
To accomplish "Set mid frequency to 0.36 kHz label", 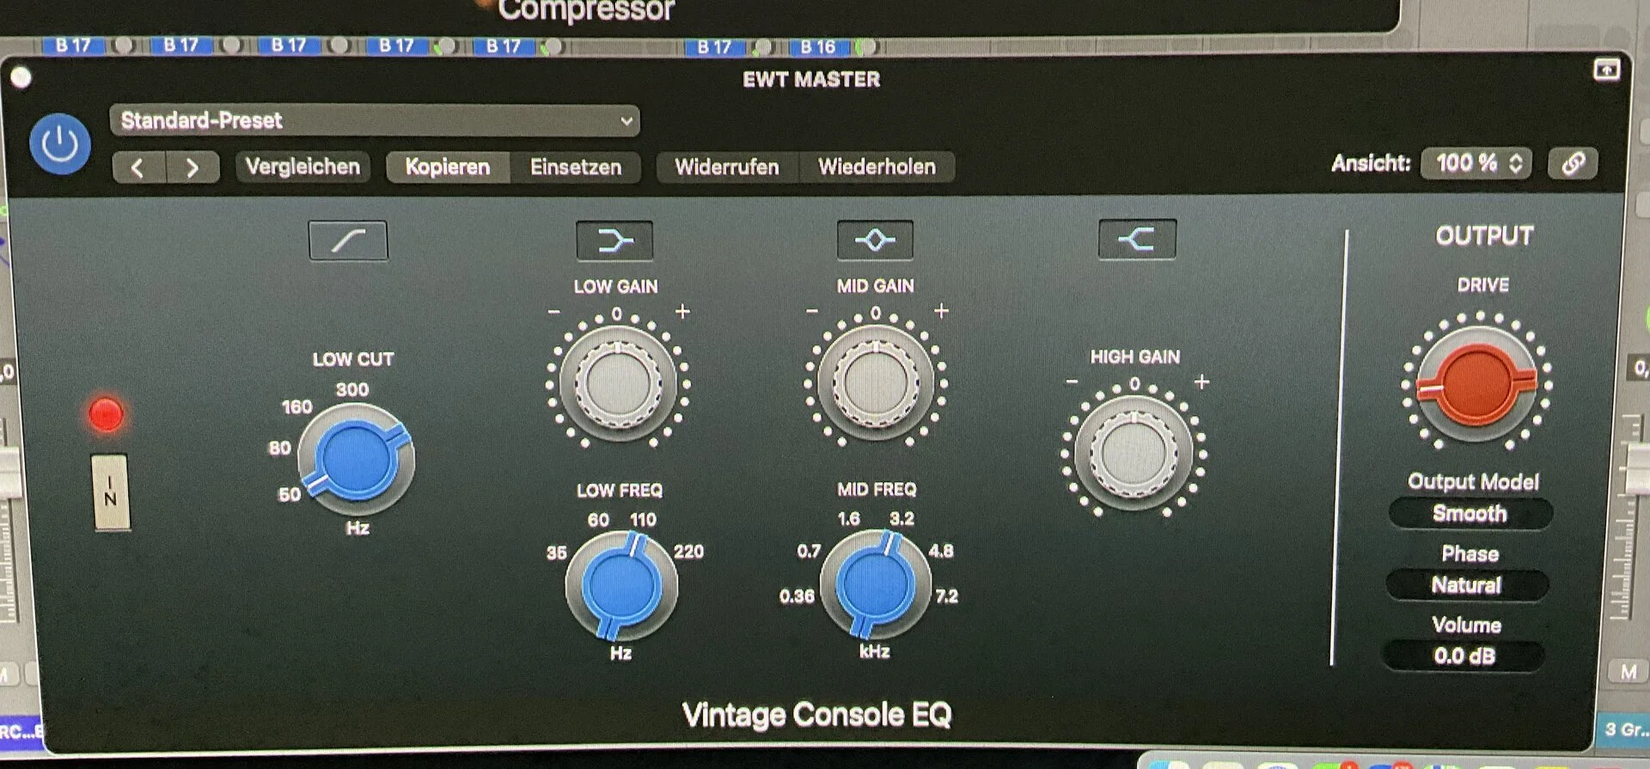I will click(797, 595).
